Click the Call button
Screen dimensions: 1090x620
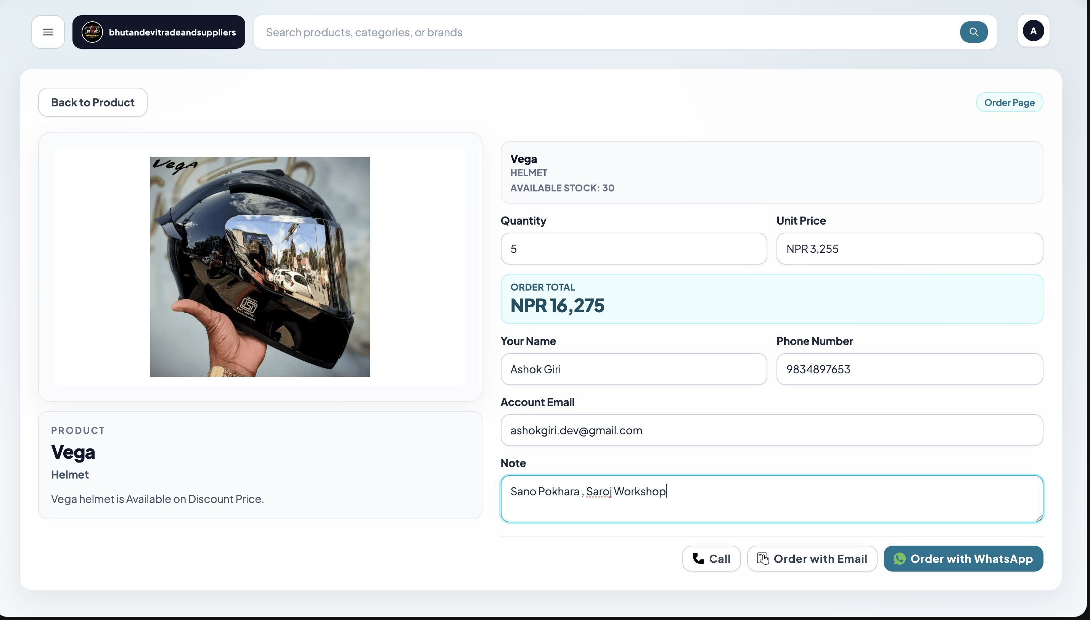point(712,558)
